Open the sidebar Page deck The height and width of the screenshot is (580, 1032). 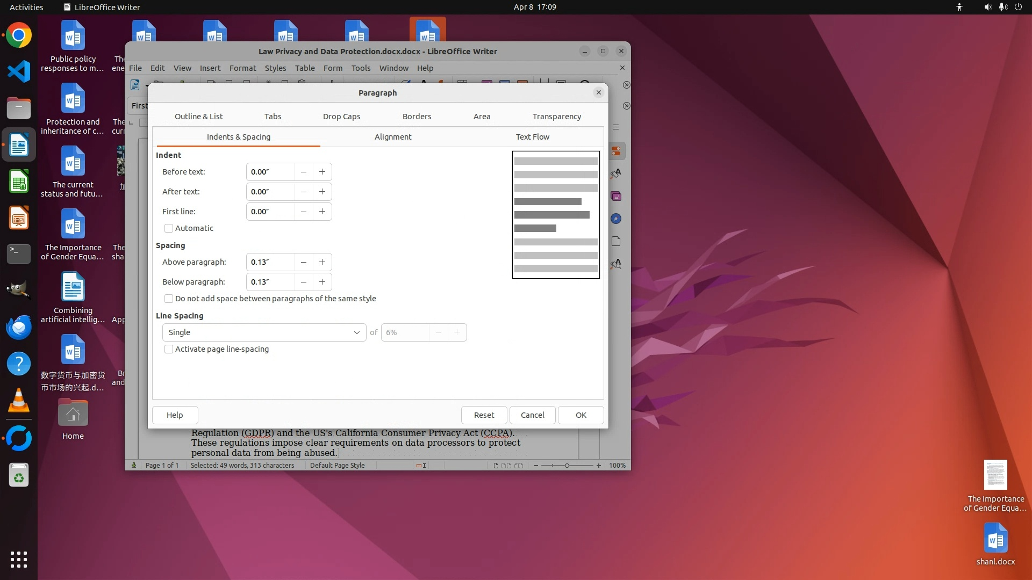point(616,241)
